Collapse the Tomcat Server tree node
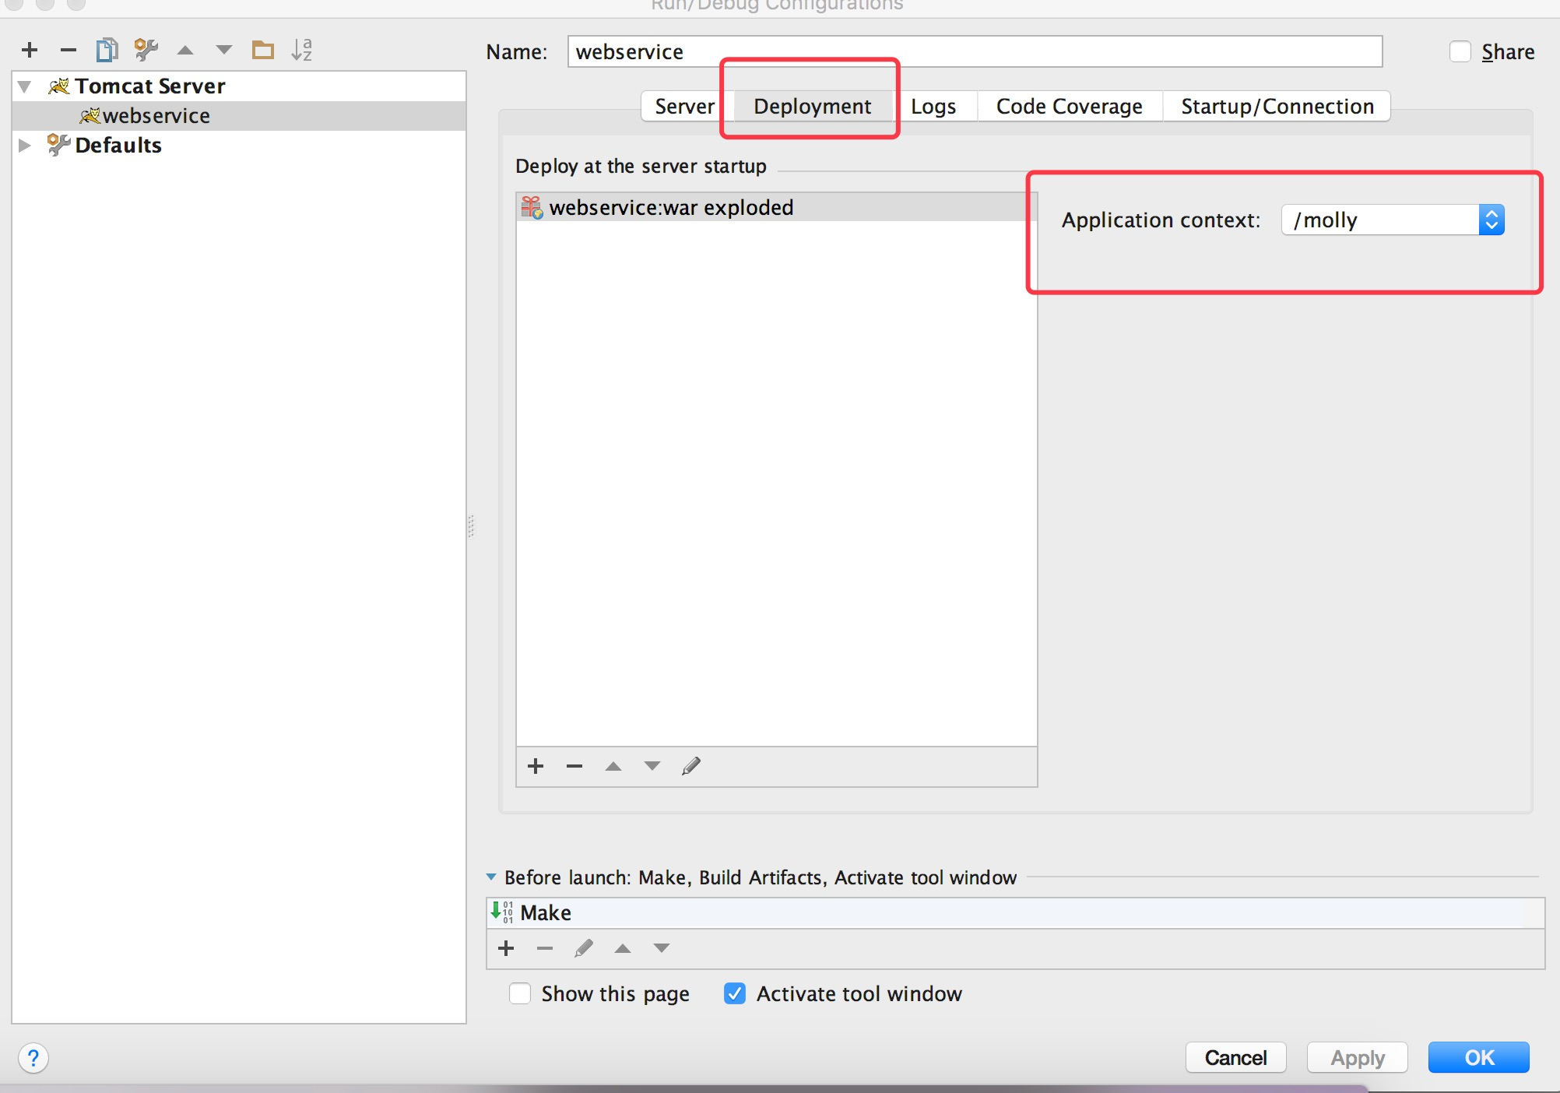 25,86
